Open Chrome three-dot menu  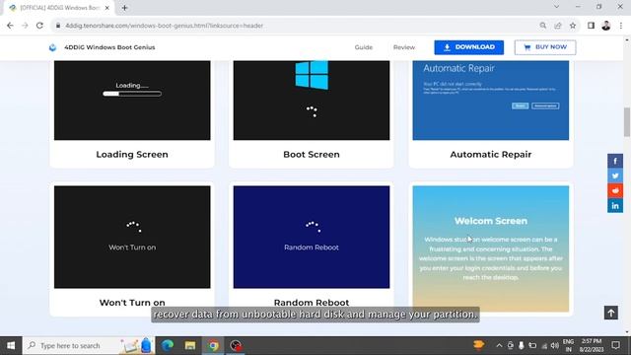621,26
